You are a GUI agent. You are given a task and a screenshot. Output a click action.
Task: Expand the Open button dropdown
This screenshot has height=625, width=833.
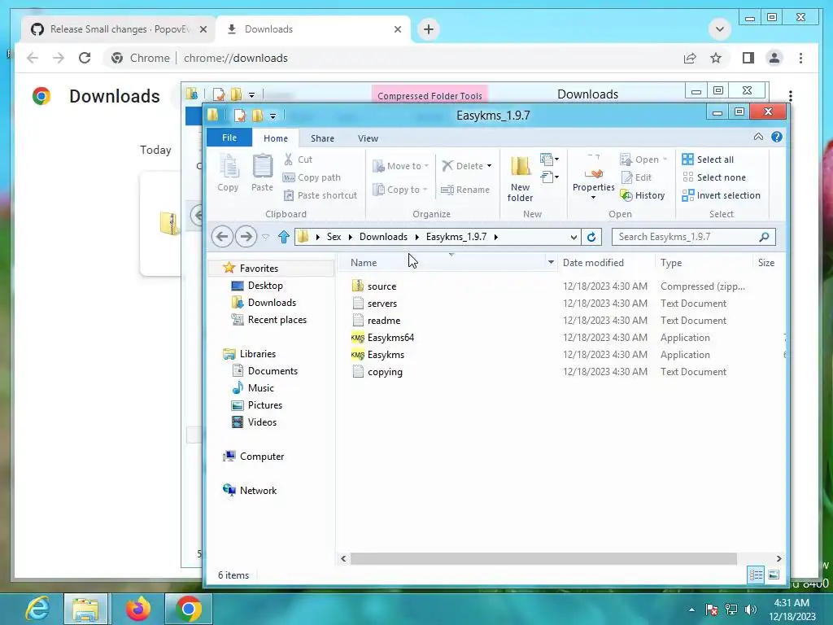665,160
